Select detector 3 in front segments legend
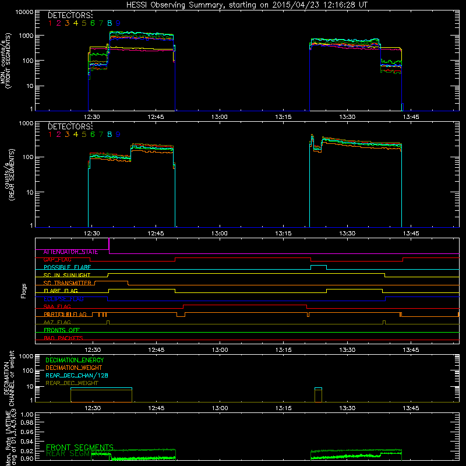This screenshot has height=466, width=466. point(67,23)
